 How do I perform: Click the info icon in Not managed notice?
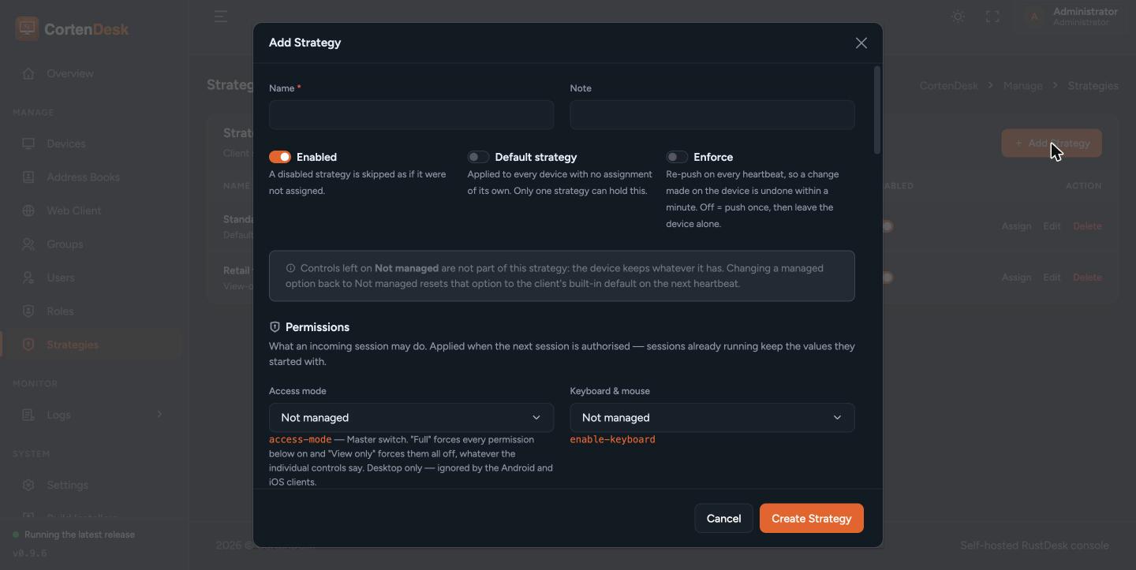click(x=290, y=268)
